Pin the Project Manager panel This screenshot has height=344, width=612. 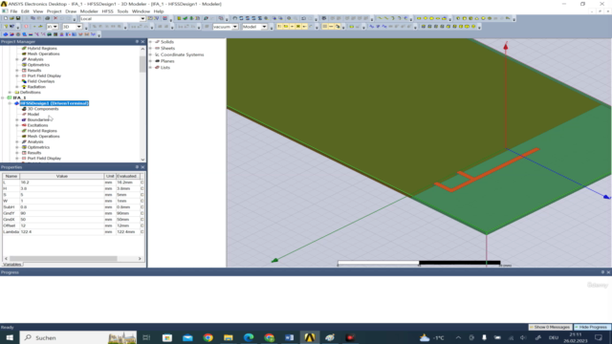tap(137, 41)
